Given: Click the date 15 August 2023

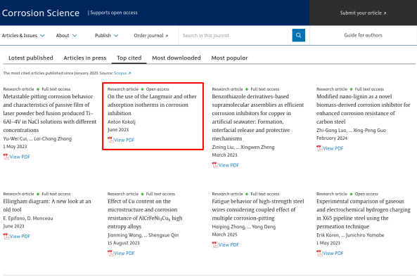Looking at the screenshot, I should click(x=123, y=243).
